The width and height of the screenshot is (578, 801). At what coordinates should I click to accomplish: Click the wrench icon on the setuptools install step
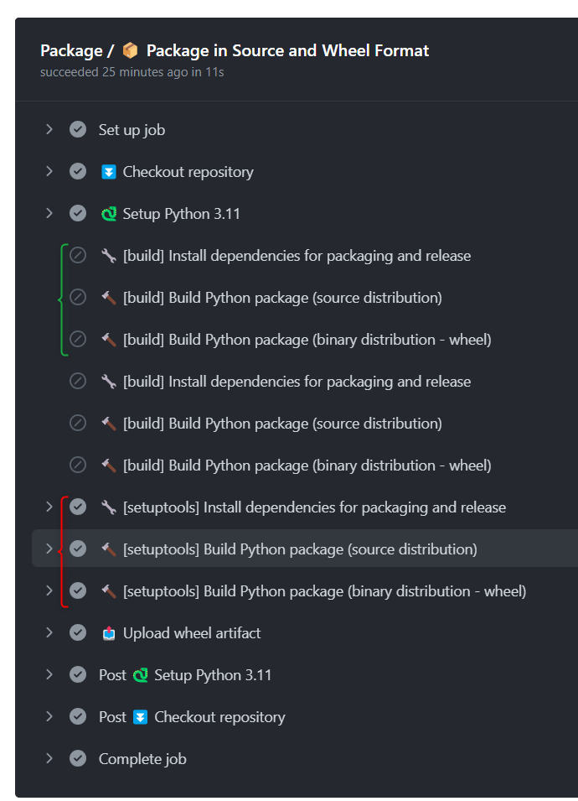(109, 507)
